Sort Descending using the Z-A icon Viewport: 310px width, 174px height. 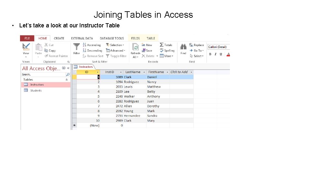pyautogui.click(x=84, y=51)
